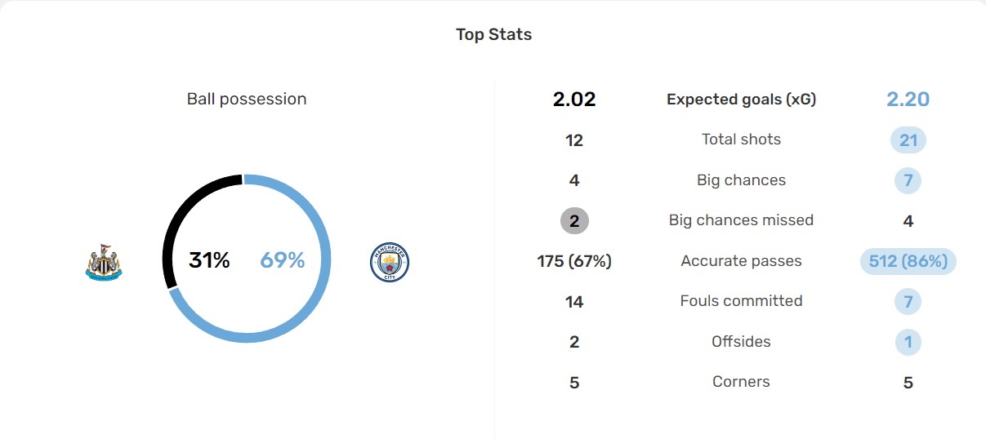Click the Top Stats heading
This screenshot has height=439, width=986.
[x=493, y=34]
